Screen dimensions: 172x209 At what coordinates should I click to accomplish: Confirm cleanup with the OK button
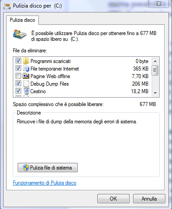point(113,199)
